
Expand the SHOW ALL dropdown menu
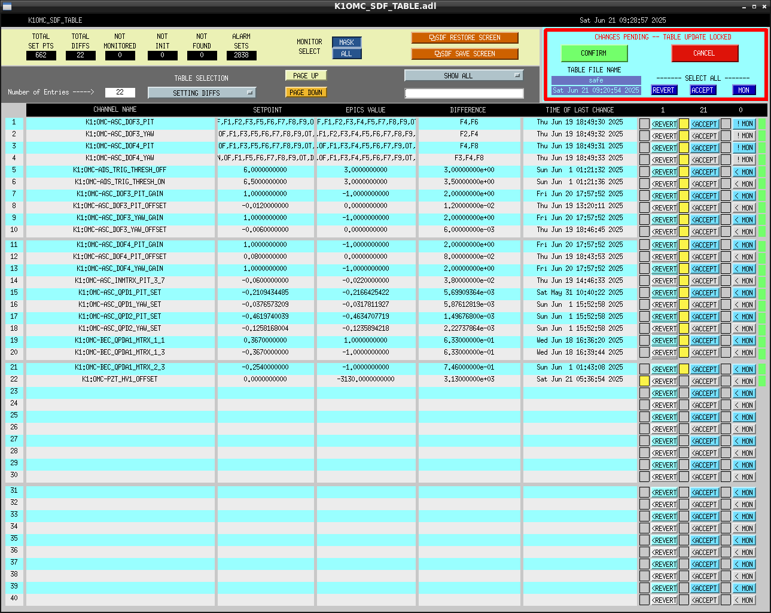(x=464, y=75)
